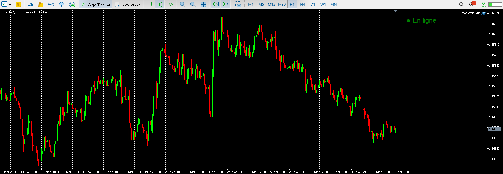
Task: Click the chart shift triangle marker
Action: coord(395,11)
